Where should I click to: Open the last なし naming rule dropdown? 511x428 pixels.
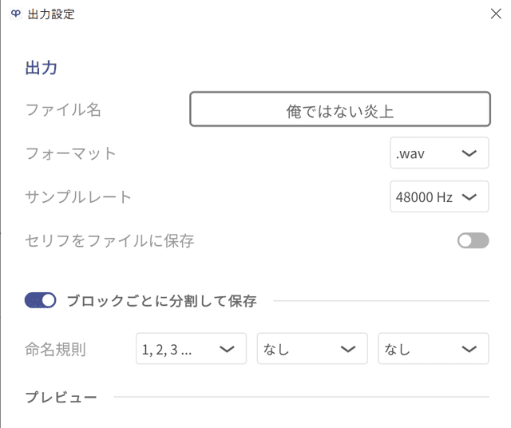434,348
